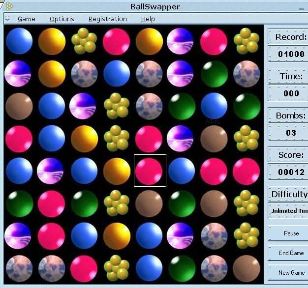Select the brown ball at left of third row

(x=19, y=106)
